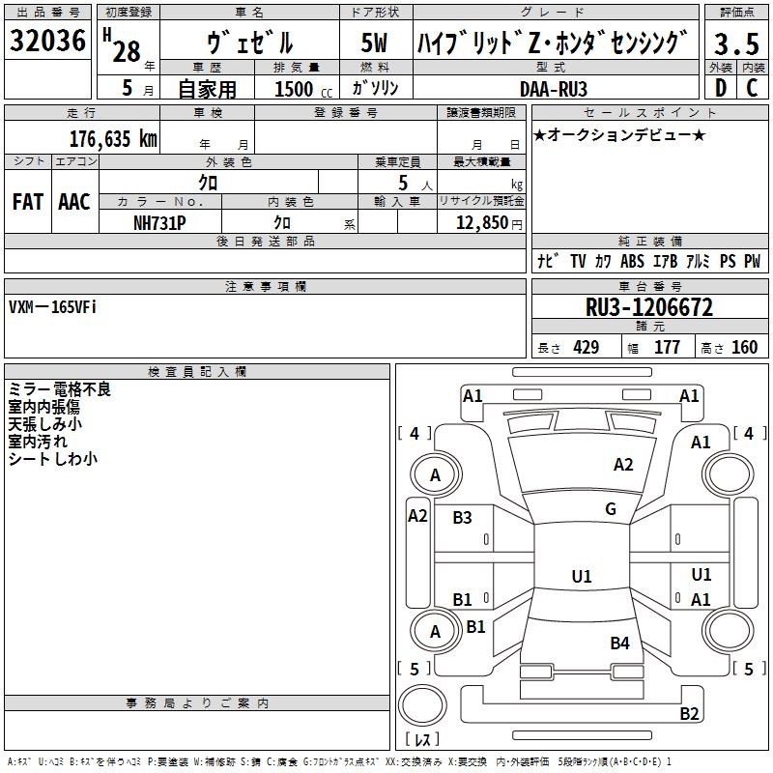
Task: Click length value 429
Action: pos(587,348)
